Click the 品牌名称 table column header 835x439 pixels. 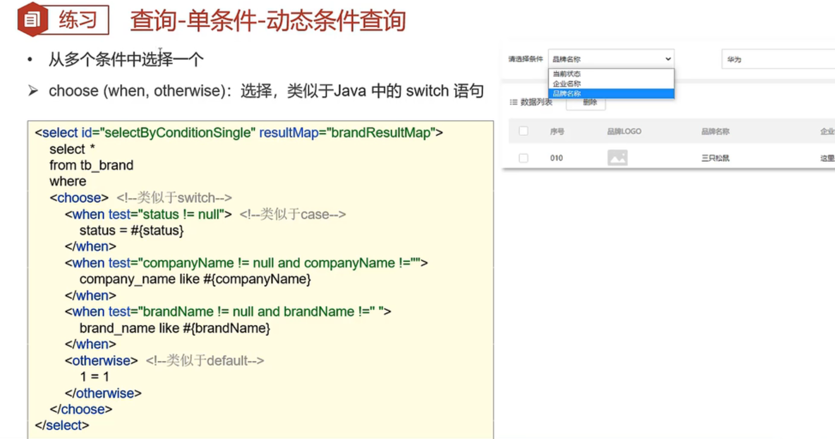(x=716, y=131)
